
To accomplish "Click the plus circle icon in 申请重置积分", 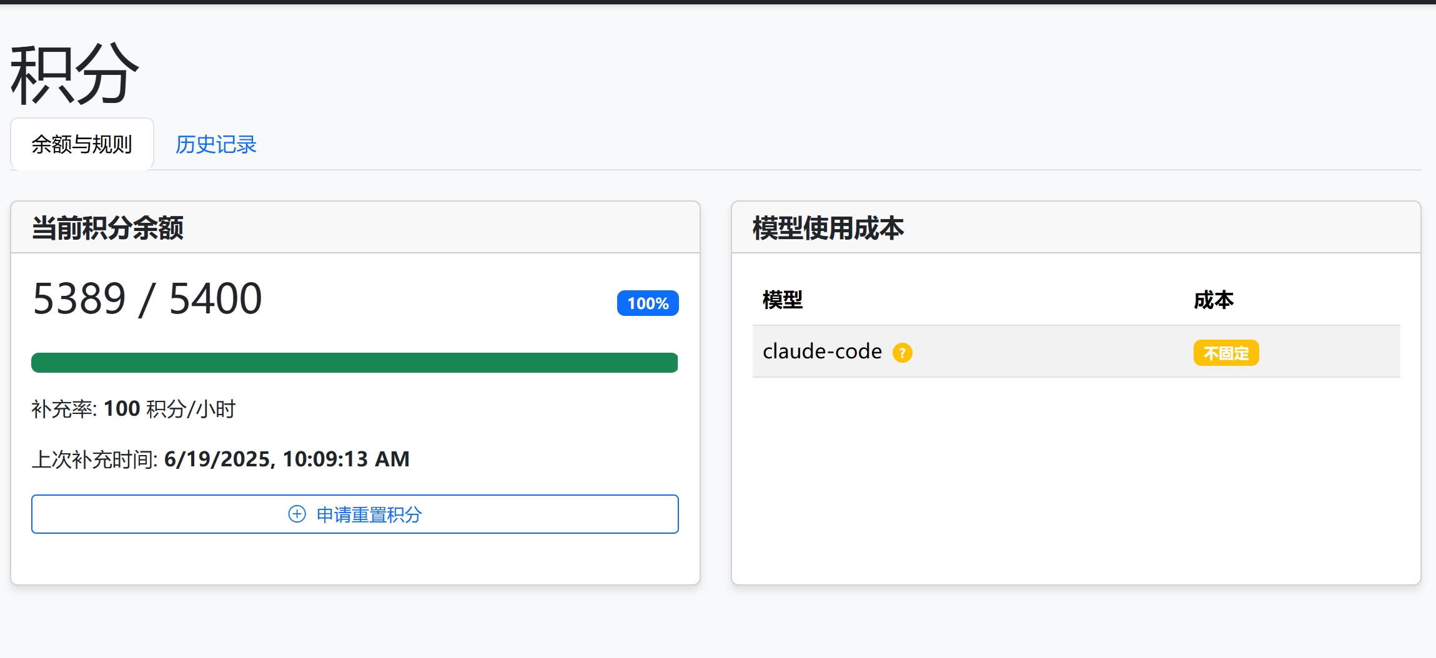I will 297,514.
